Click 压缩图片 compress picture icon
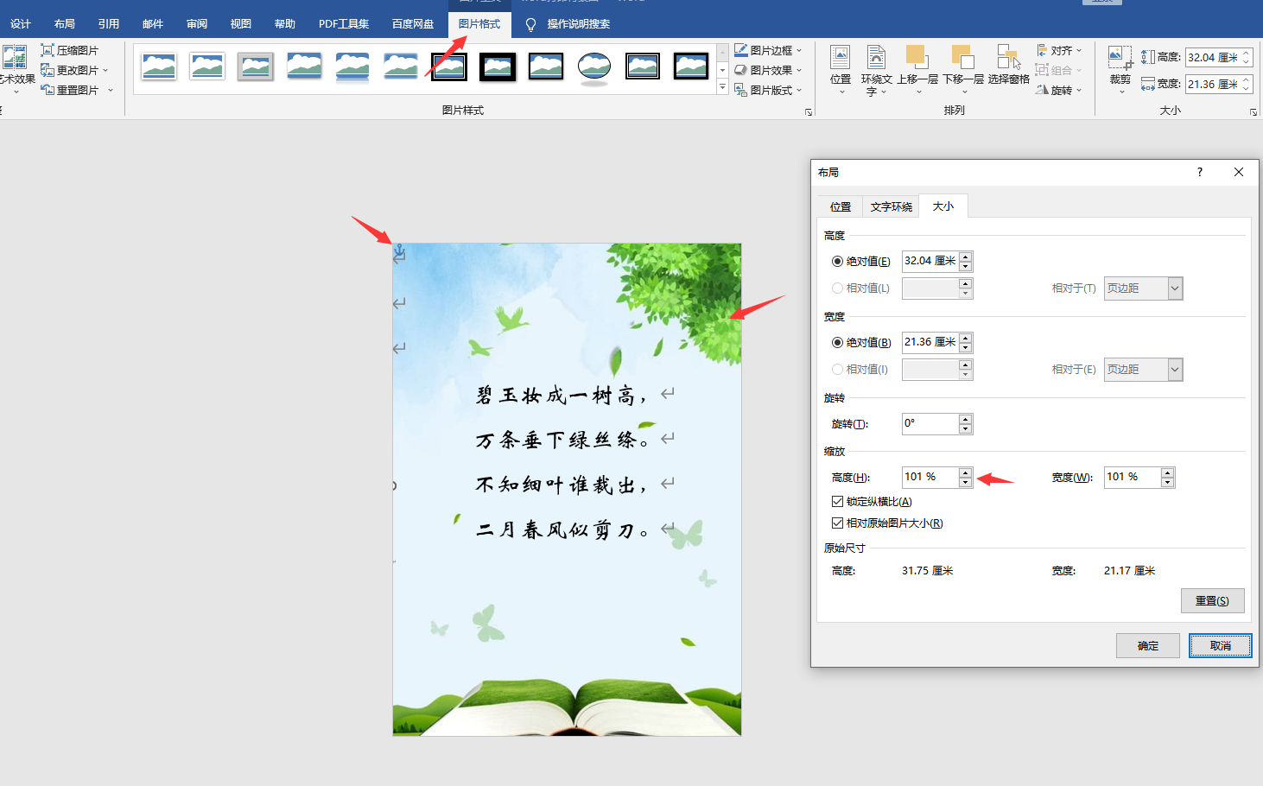The height and width of the screenshot is (786, 1263). pyautogui.click(x=48, y=51)
